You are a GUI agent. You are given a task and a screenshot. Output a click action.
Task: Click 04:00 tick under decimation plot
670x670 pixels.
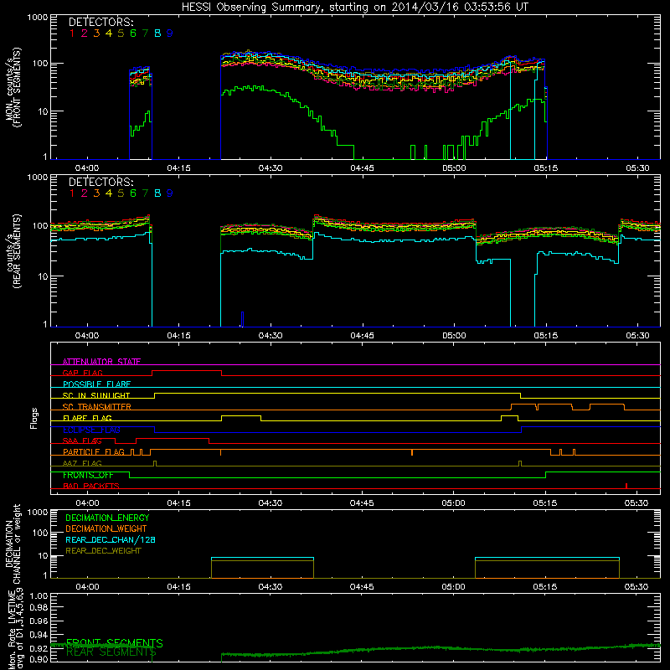pos(88,587)
